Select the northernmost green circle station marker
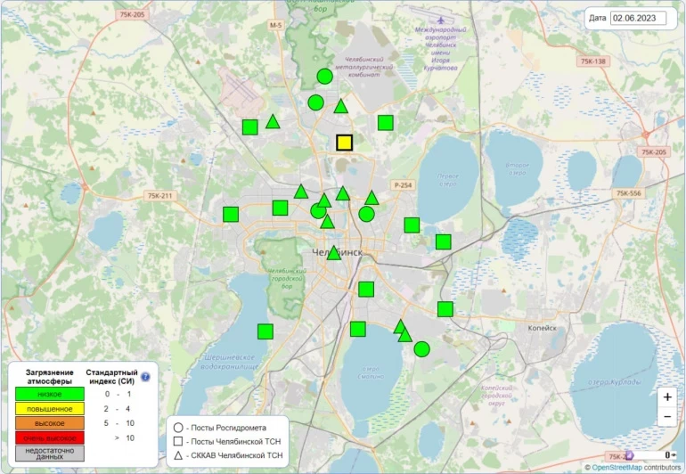 click(325, 77)
